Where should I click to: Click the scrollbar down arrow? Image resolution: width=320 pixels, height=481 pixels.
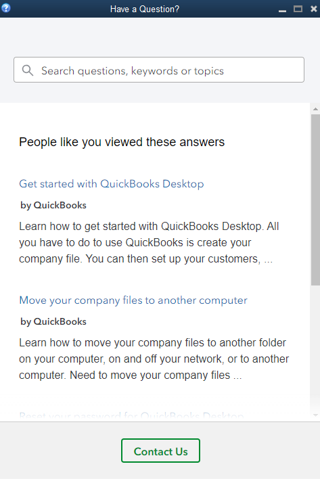coord(315,415)
